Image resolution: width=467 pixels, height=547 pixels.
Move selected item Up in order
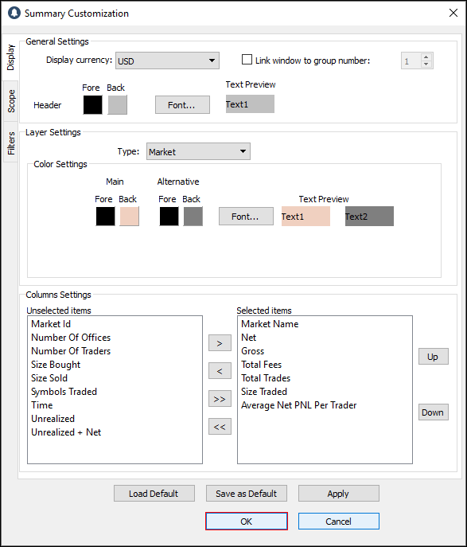[x=434, y=357]
